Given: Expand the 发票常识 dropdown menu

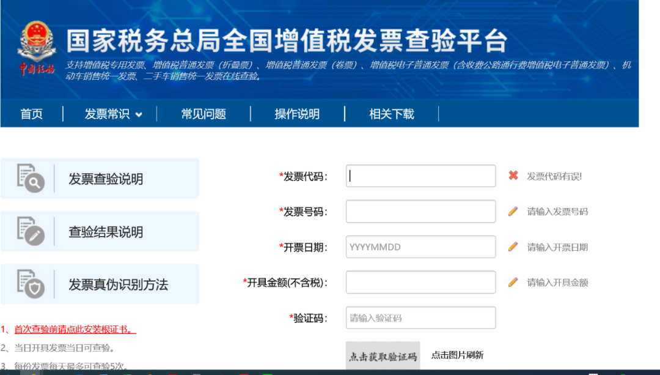Looking at the screenshot, I should click(x=113, y=114).
